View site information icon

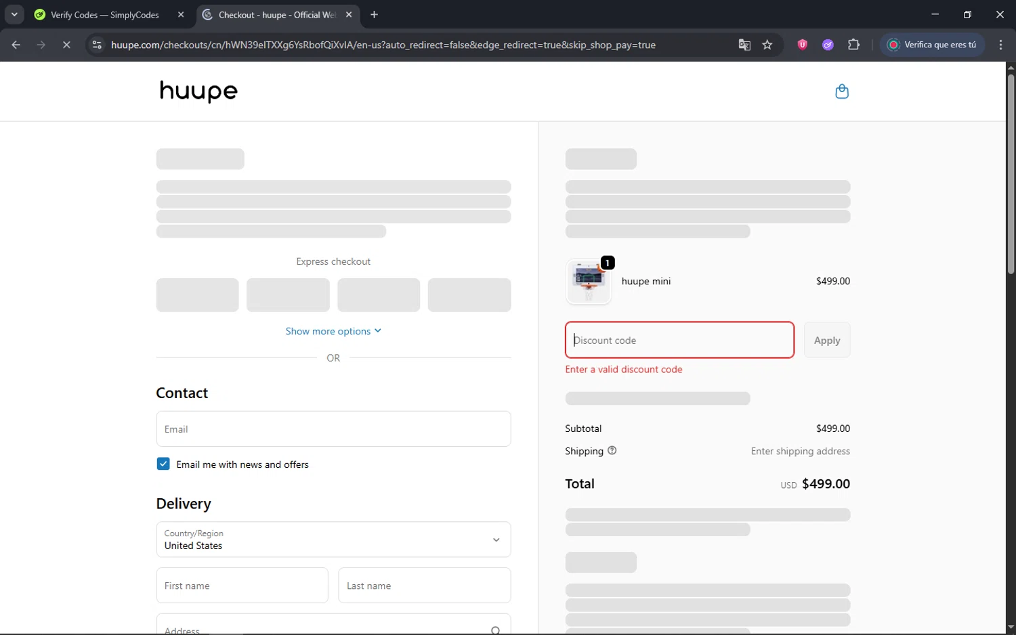tap(97, 45)
